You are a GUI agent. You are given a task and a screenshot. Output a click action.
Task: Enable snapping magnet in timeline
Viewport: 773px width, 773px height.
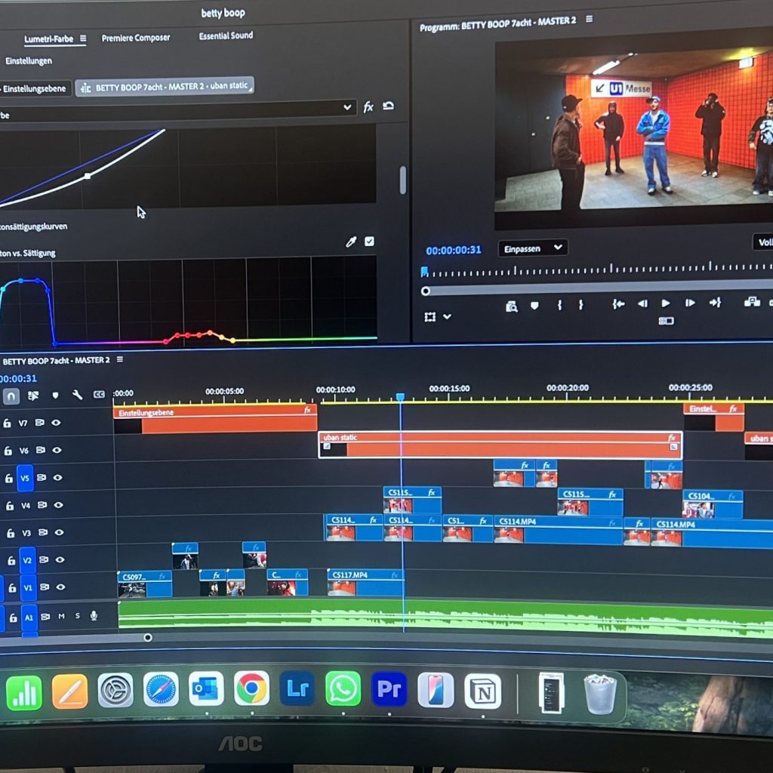pyautogui.click(x=11, y=396)
